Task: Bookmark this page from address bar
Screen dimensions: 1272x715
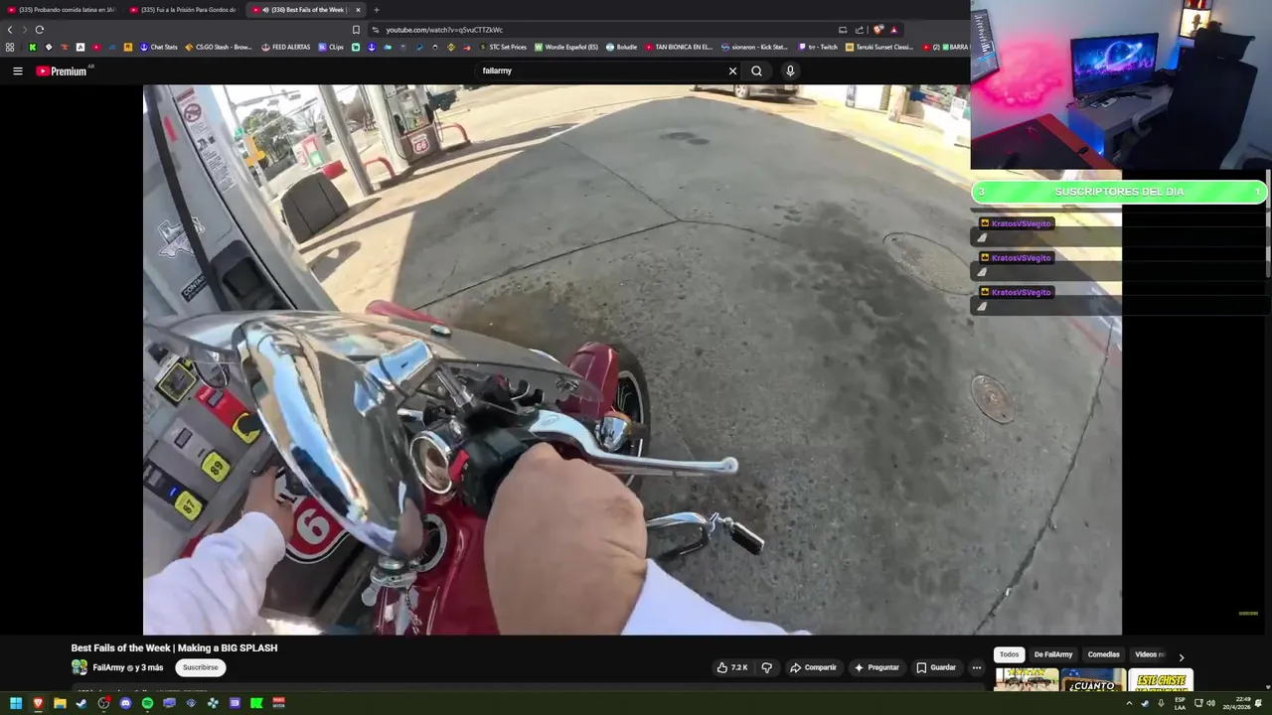Action: 356,30
